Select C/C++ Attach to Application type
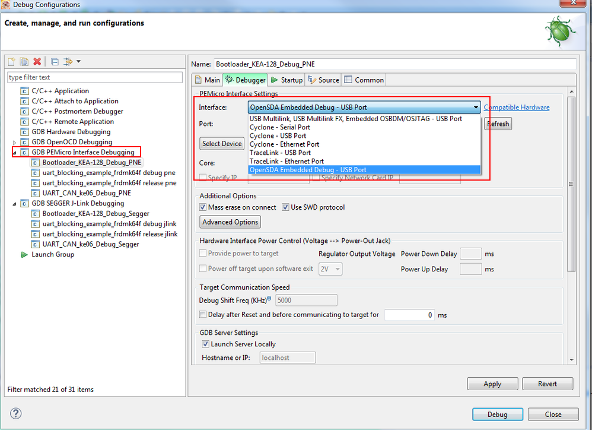This screenshot has height=430, width=592. click(75, 101)
